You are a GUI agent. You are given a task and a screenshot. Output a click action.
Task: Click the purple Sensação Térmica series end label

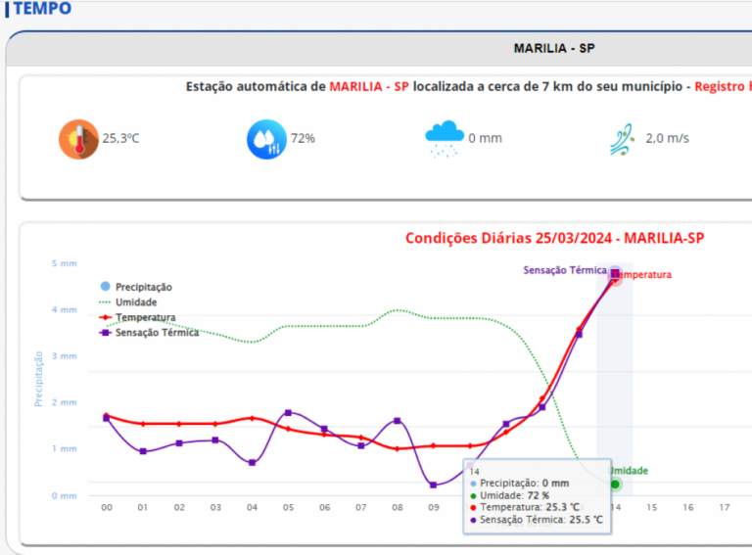click(x=565, y=270)
